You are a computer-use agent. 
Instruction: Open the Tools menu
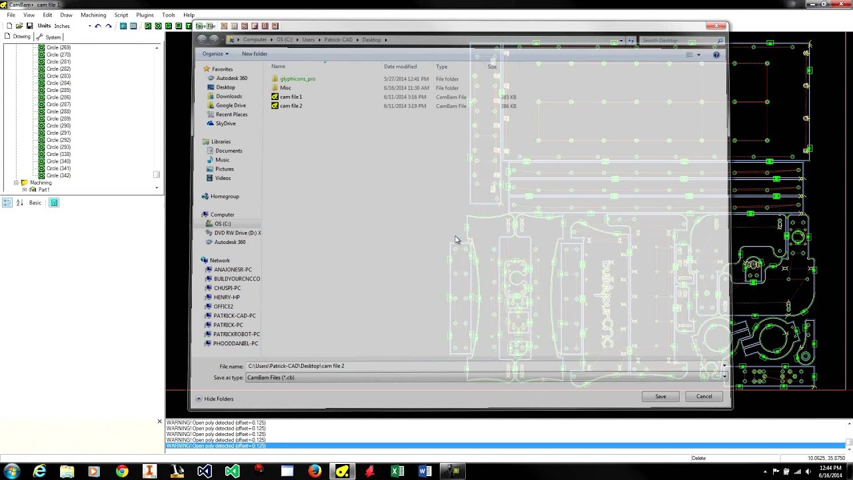coord(168,15)
